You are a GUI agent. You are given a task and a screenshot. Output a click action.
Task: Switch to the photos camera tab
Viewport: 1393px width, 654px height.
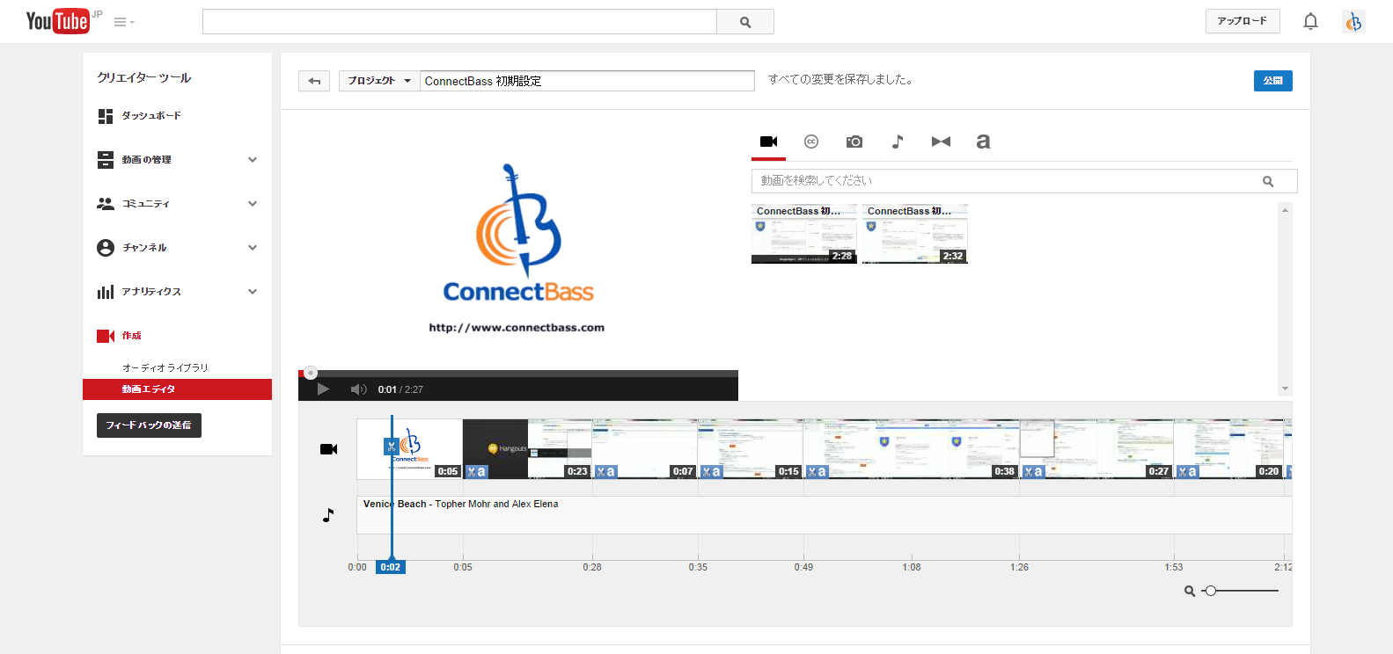pos(854,142)
